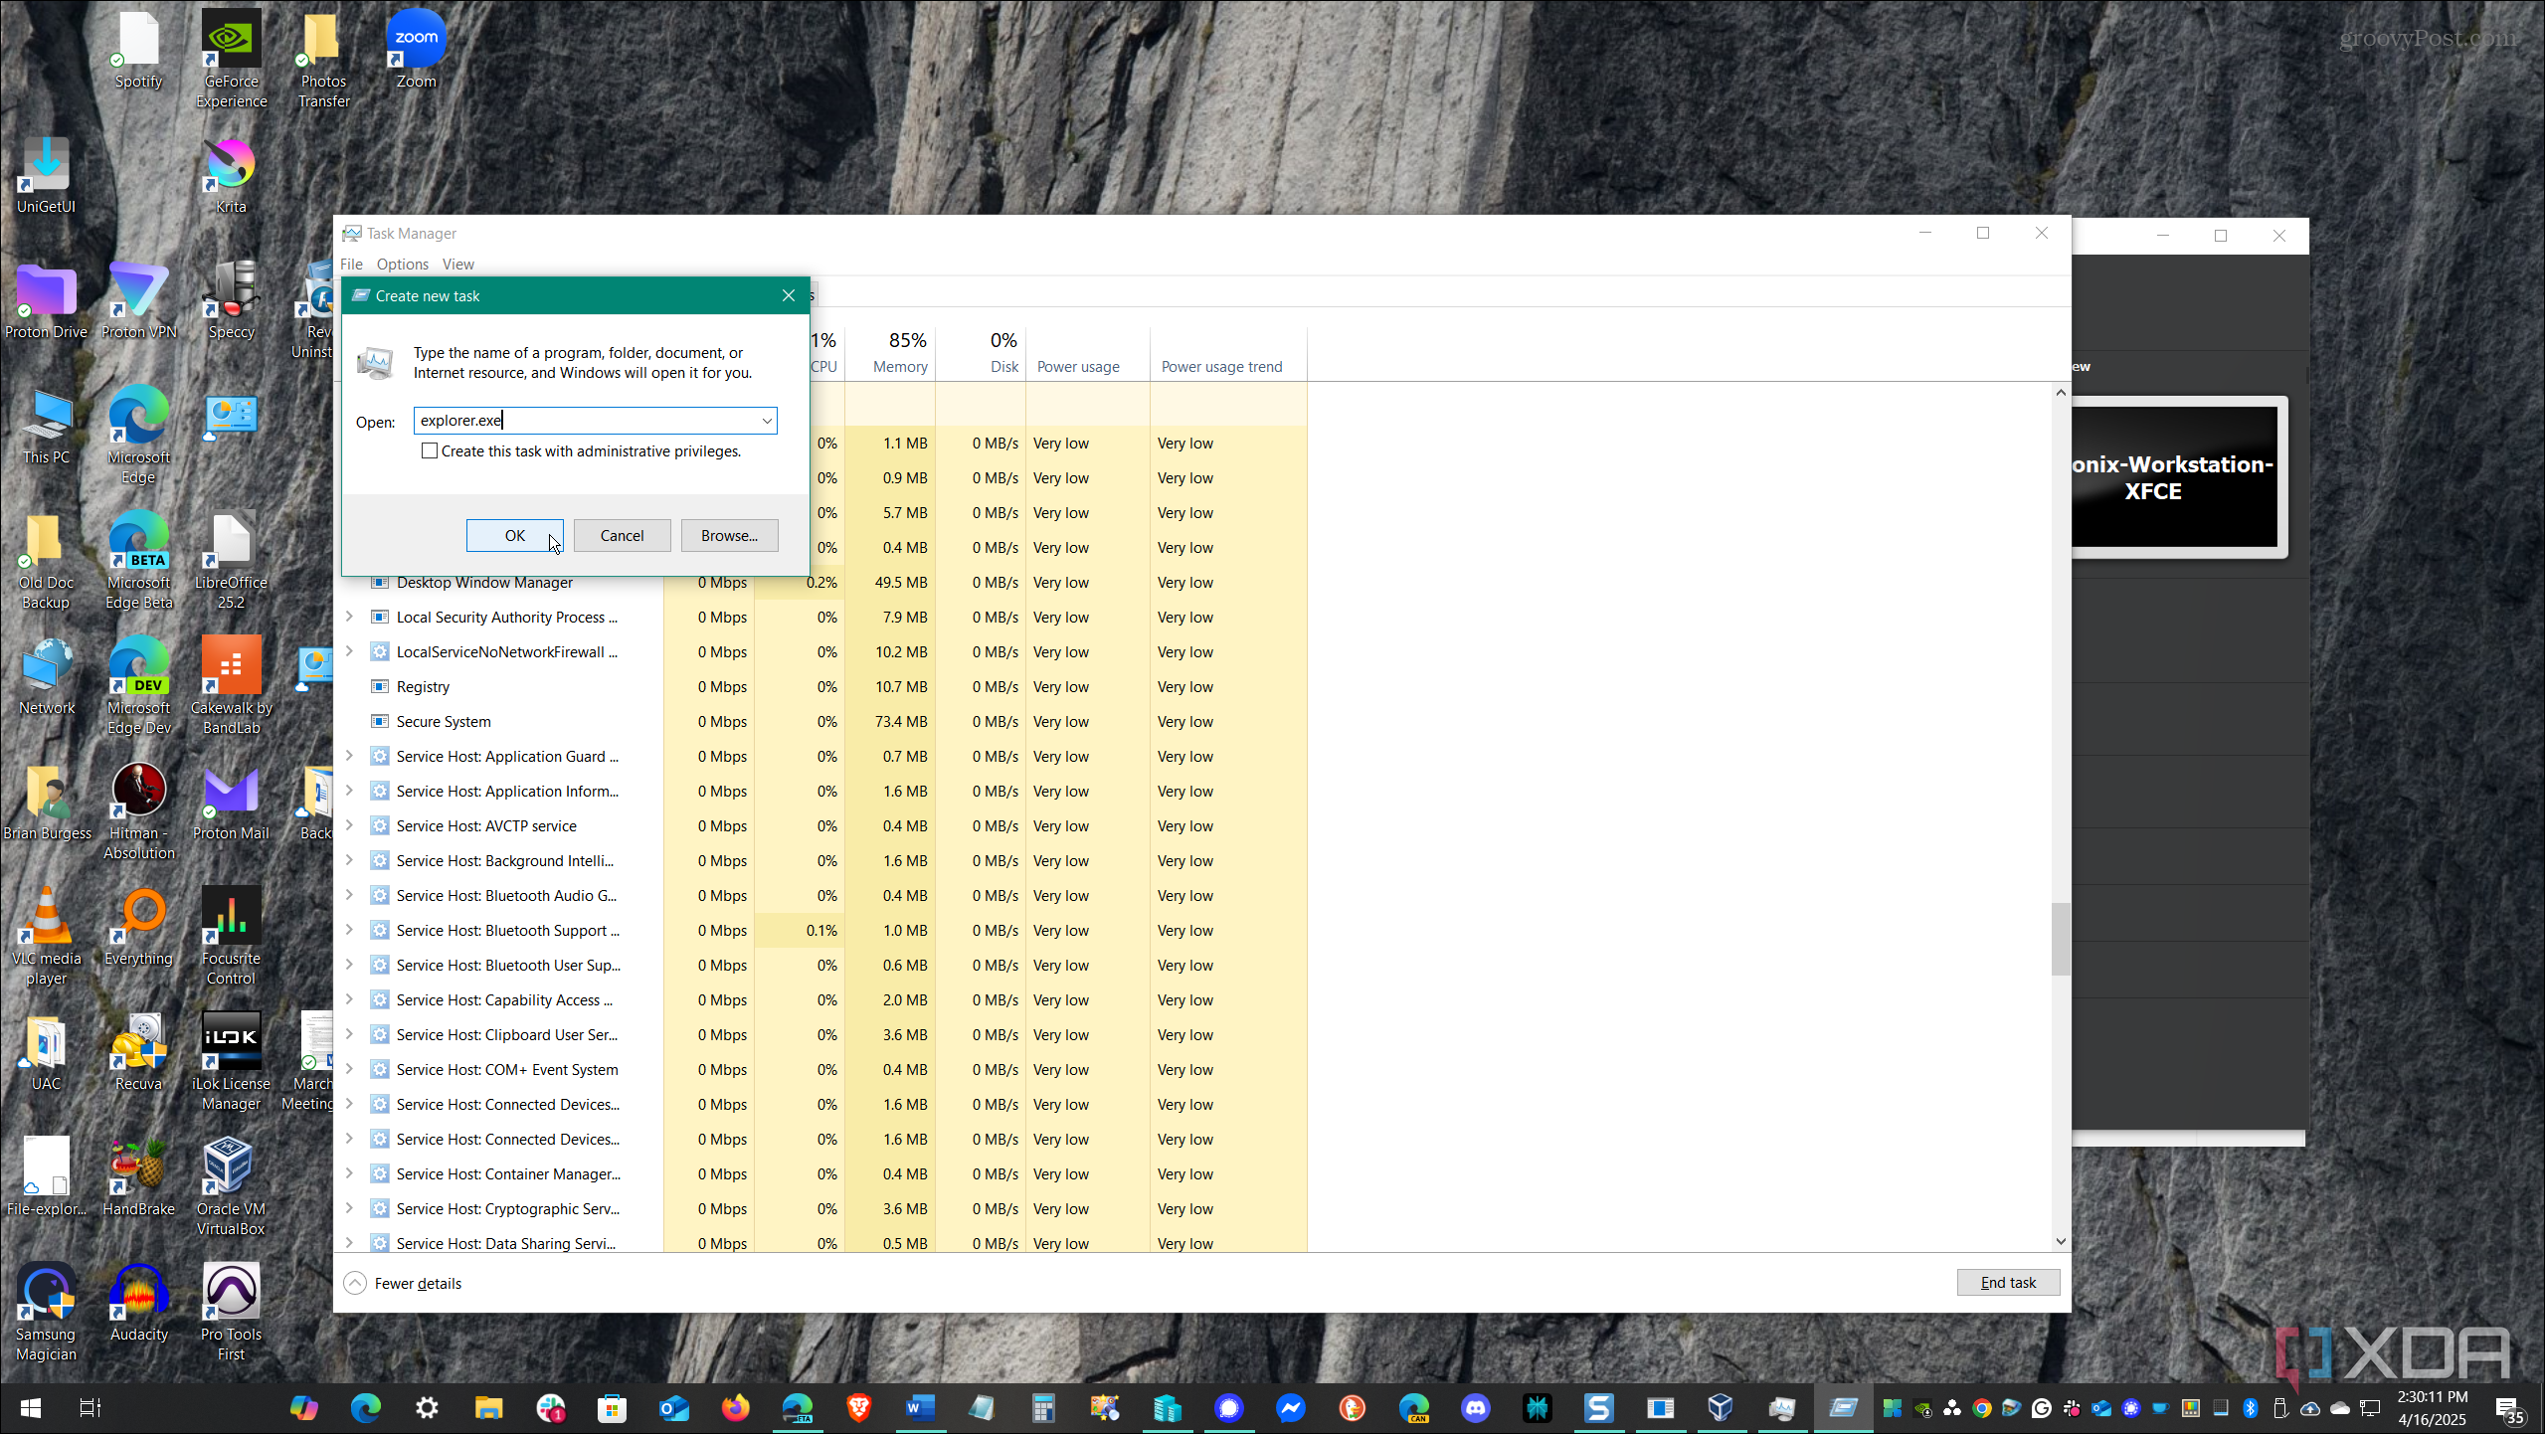Cancel the Create new task dialog

pyautogui.click(x=622, y=535)
